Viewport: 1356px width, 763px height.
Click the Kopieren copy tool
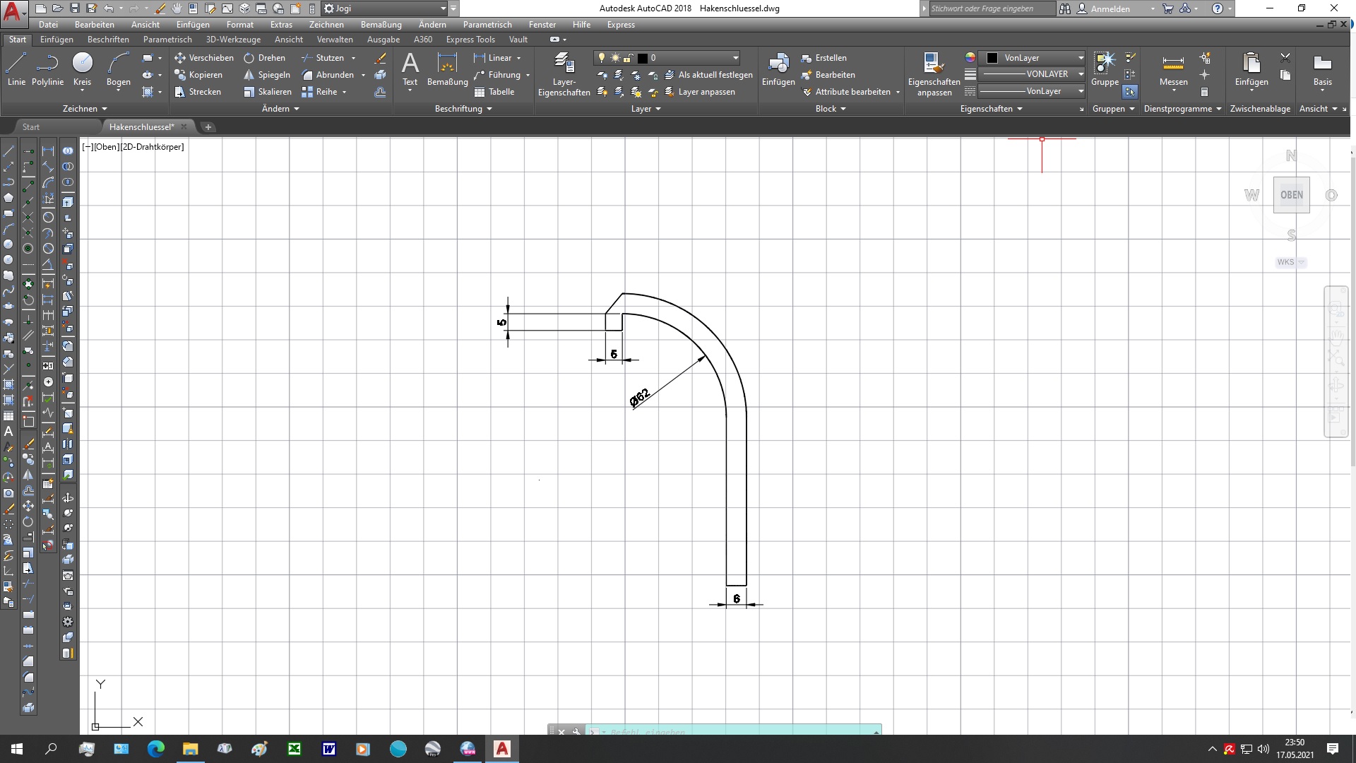coord(198,75)
